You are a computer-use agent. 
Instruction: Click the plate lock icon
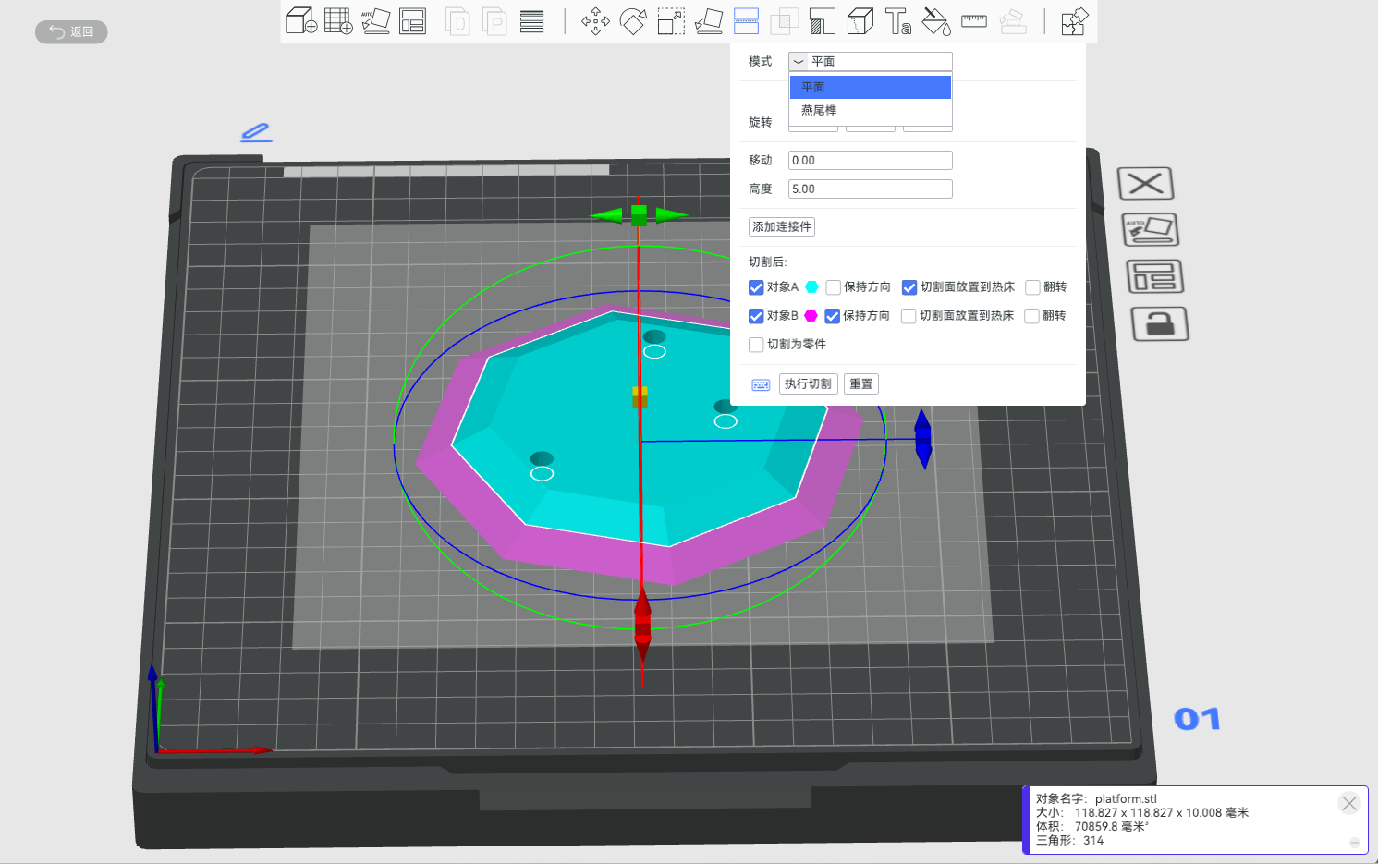(x=1159, y=324)
